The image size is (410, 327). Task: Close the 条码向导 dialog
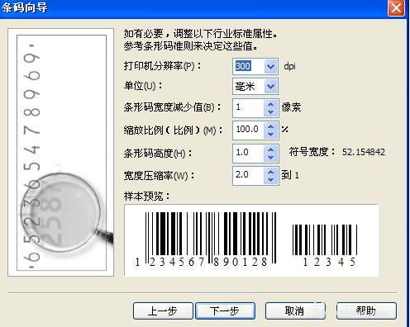point(396,8)
